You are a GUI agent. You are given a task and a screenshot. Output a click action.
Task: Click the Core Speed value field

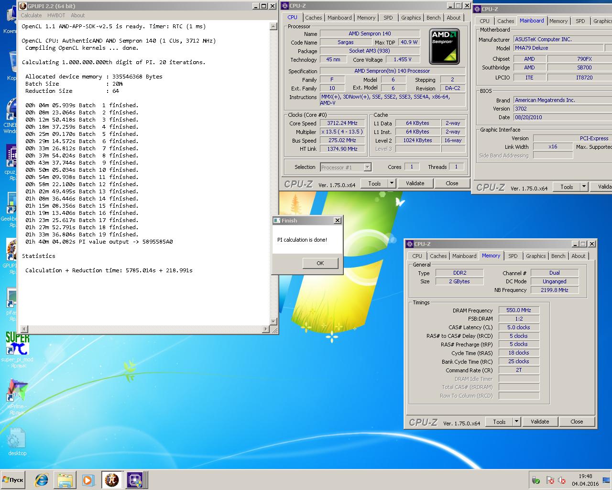point(342,123)
